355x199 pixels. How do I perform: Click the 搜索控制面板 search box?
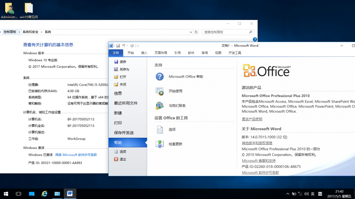click(227, 31)
